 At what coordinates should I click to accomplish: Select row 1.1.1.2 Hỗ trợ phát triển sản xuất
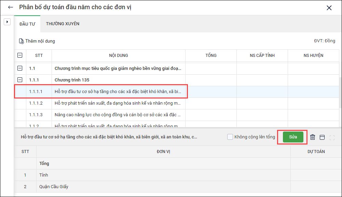(118, 103)
